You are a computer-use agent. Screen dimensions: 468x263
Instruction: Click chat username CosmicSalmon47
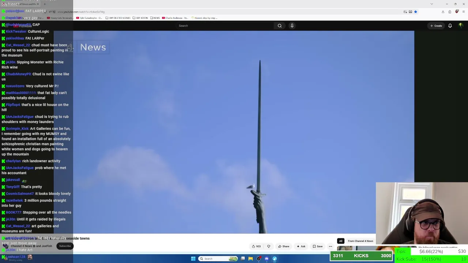[20, 194]
